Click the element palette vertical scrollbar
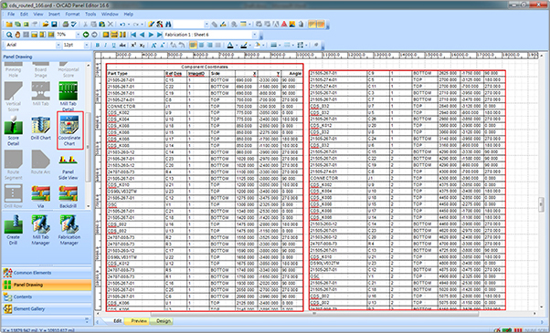The height and width of the screenshot is (333, 550). [88, 136]
